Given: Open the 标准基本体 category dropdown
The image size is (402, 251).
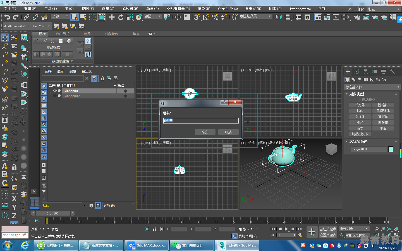Looking at the screenshot, I should point(372,87).
